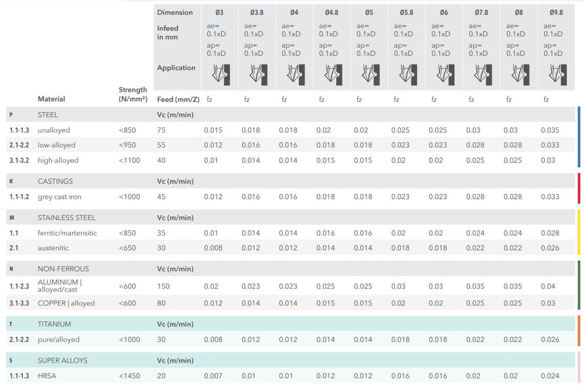The width and height of the screenshot is (584, 388).
Task: Click the 0.045 grey cast iron Vc value 45
Action: tap(161, 196)
